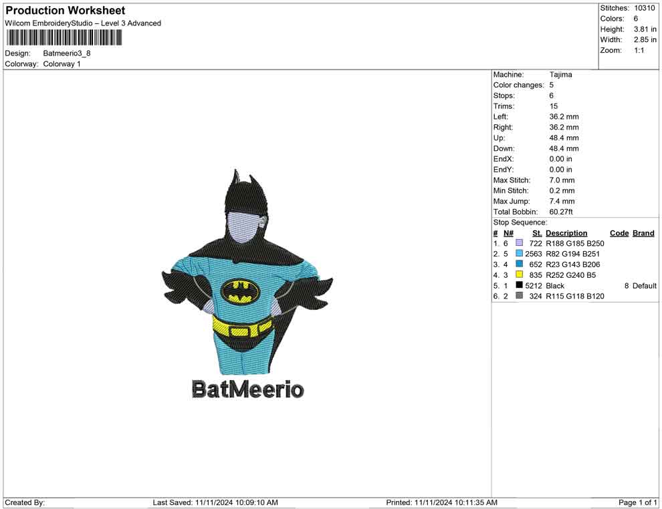Click the Trims value 15
This screenshot has width=662, height=509.
pyautogui.click(x=554, y=106)
